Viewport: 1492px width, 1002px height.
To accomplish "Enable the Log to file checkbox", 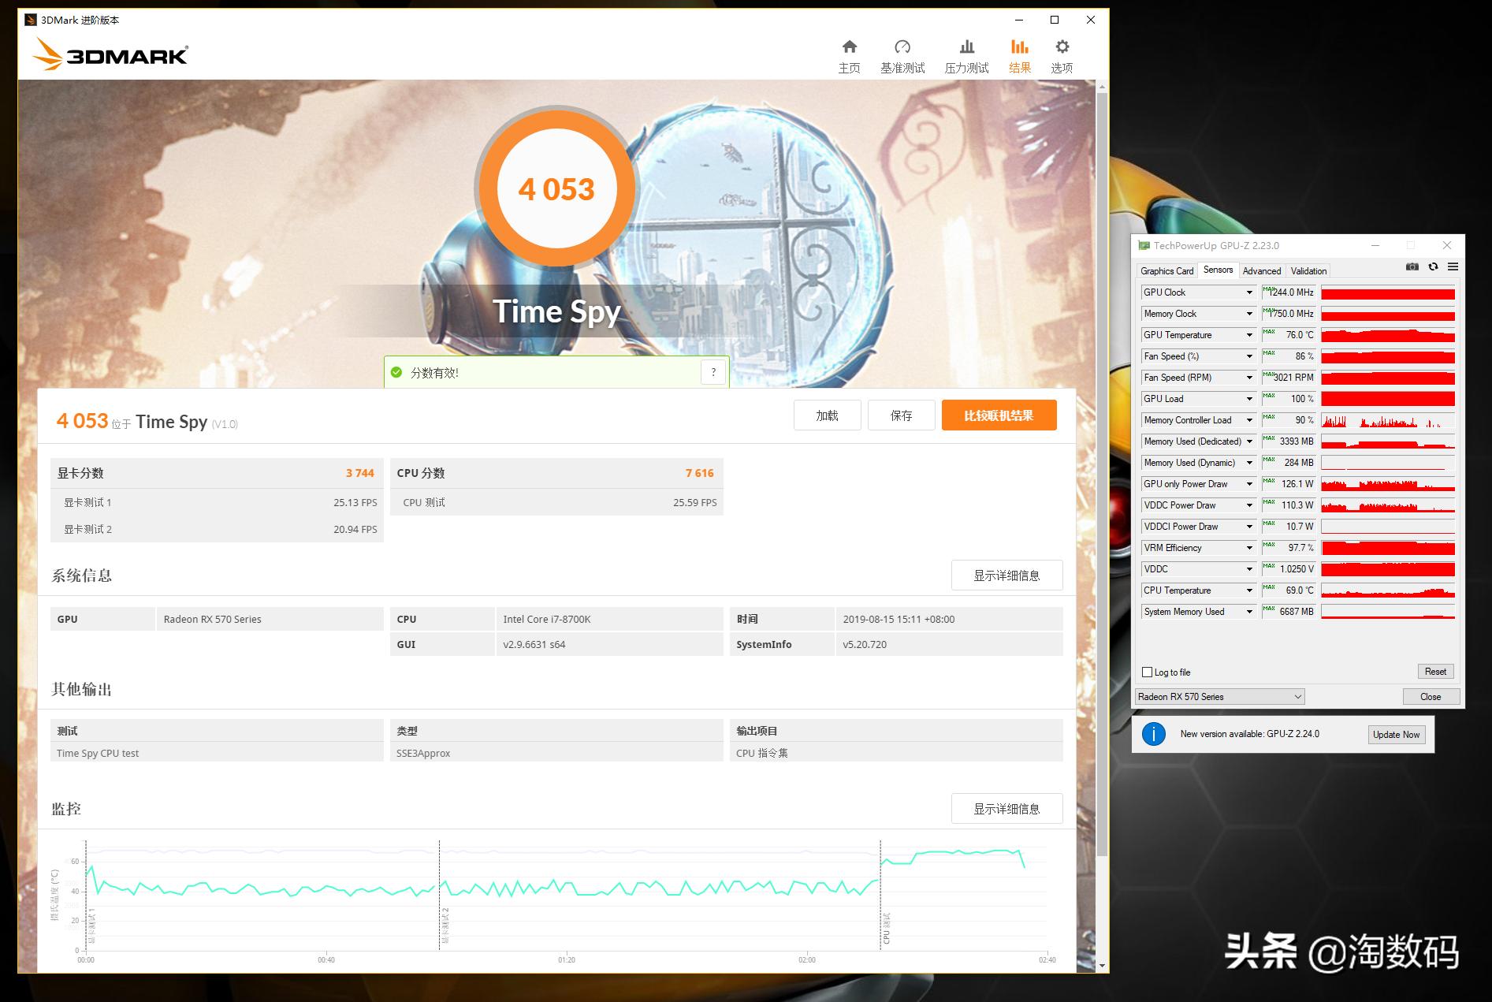I will [x=1148, y=672].
